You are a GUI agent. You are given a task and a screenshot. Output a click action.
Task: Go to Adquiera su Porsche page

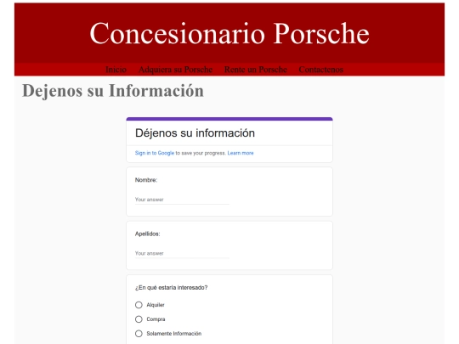click(x=175, y=70)
